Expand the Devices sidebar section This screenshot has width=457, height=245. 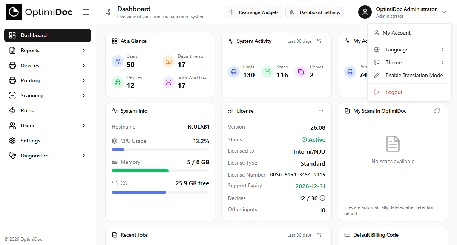(84, 65)
